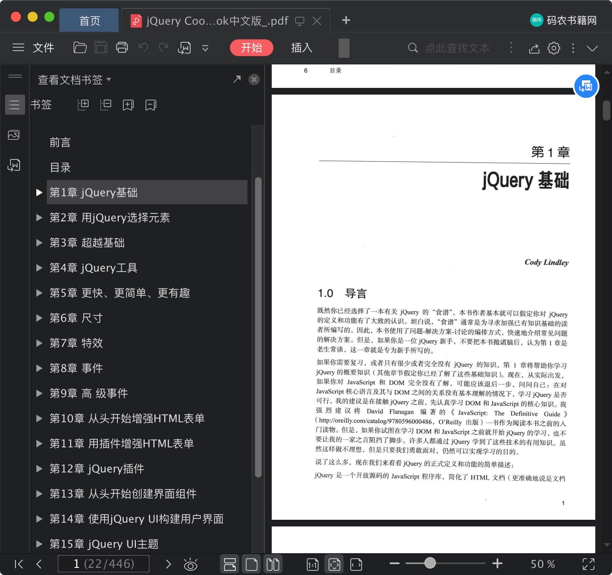This screenshot has width=612, height=575.
Task: Toggle fit page view
Action: point(334,564)
